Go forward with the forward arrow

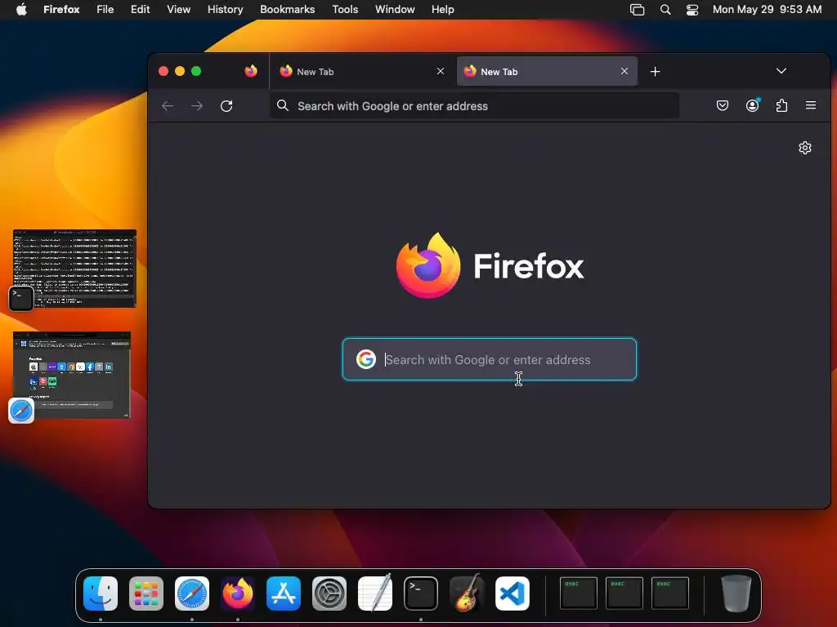click(197, 105)
